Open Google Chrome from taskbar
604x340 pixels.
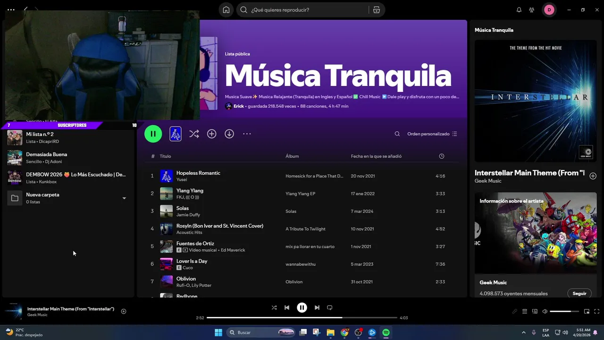tap(344, 332)
